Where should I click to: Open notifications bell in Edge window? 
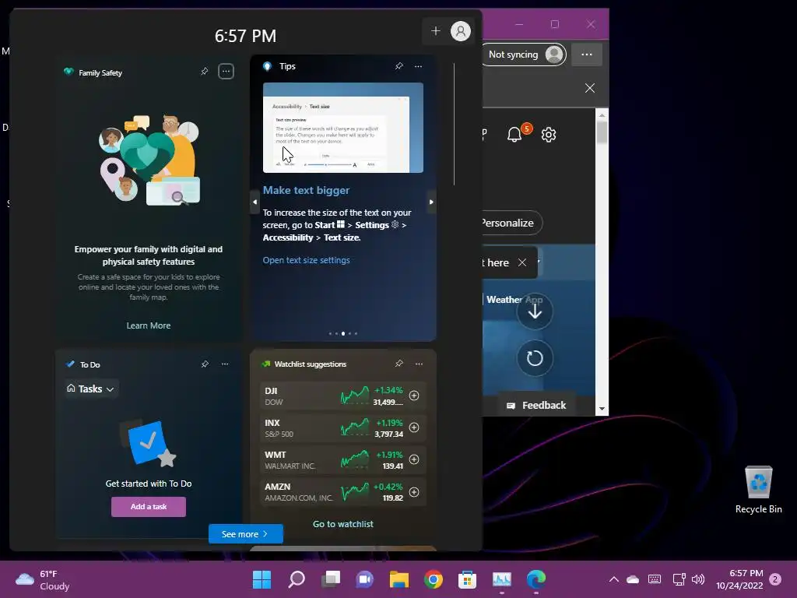click(x=514, y=134)
